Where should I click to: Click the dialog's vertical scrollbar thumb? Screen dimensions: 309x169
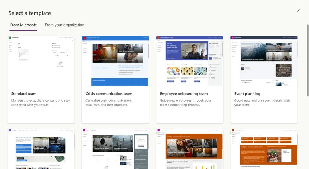coord(308,60)
